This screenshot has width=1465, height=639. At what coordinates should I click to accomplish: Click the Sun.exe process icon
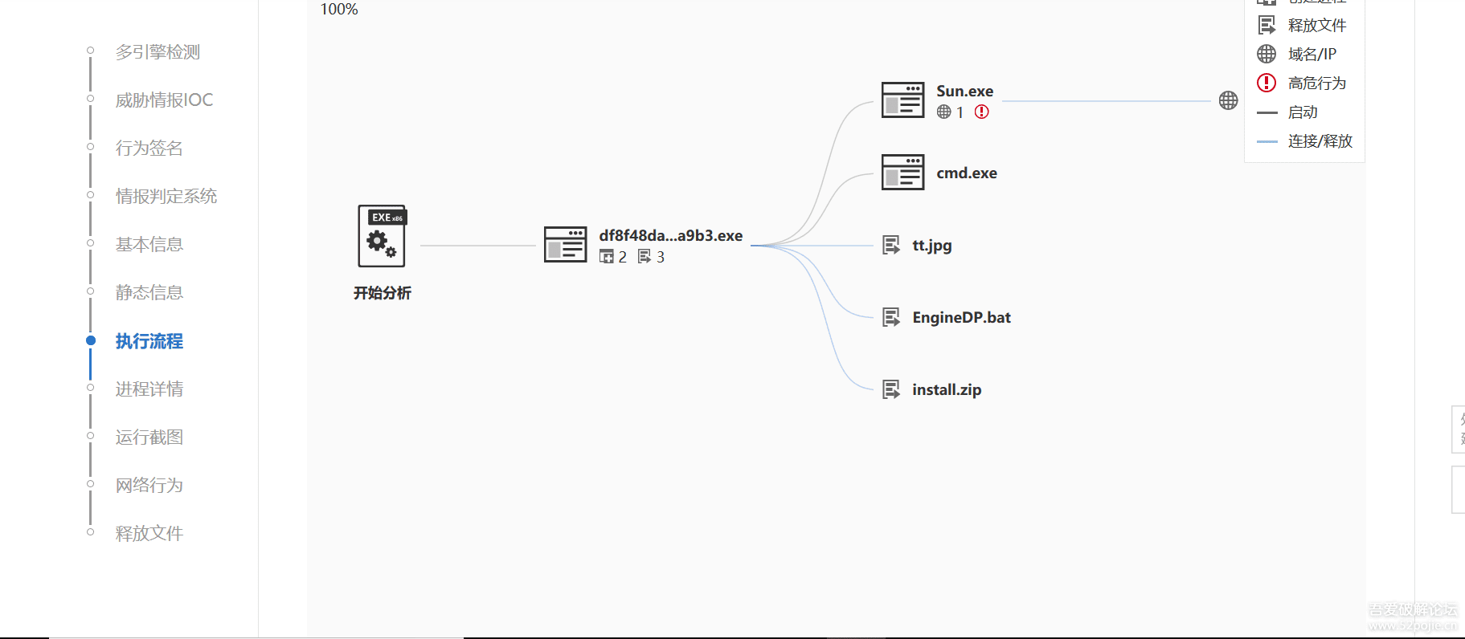click(903, 100)
